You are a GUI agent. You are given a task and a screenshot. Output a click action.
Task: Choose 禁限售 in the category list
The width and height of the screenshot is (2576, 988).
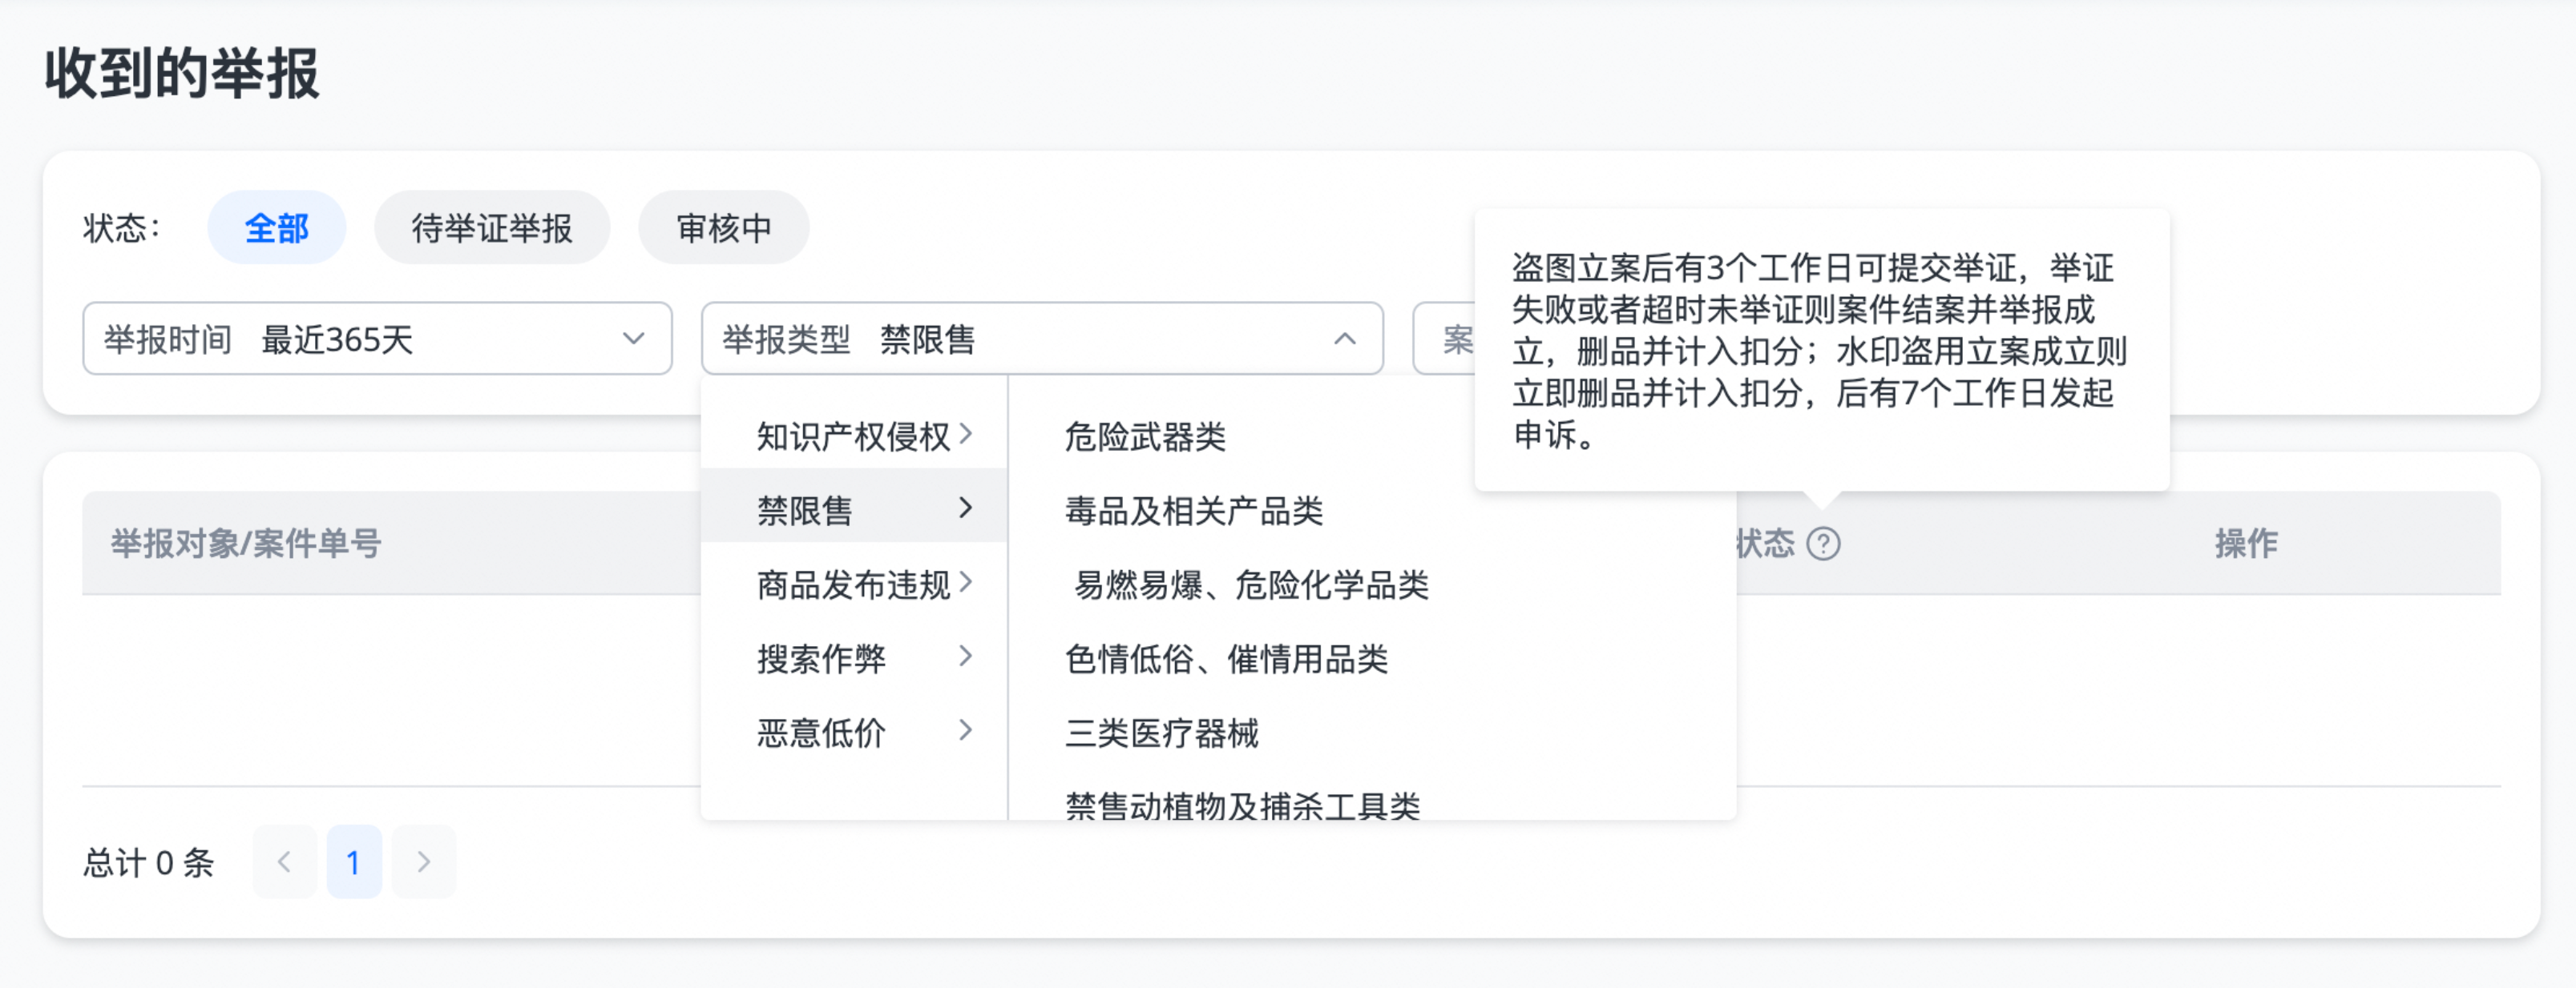[x=854, y=509]
